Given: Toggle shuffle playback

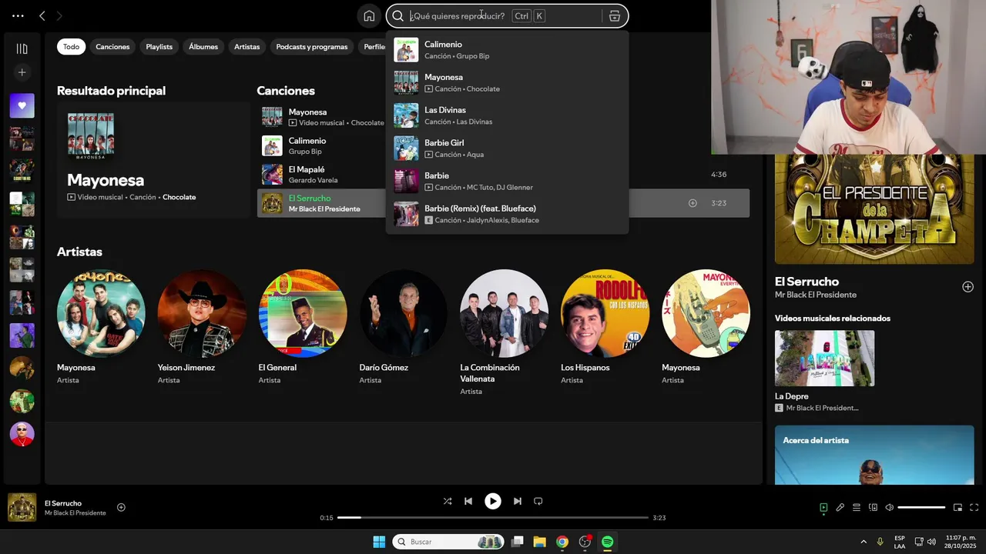Looking at the screenshot, I should point(448,501).
